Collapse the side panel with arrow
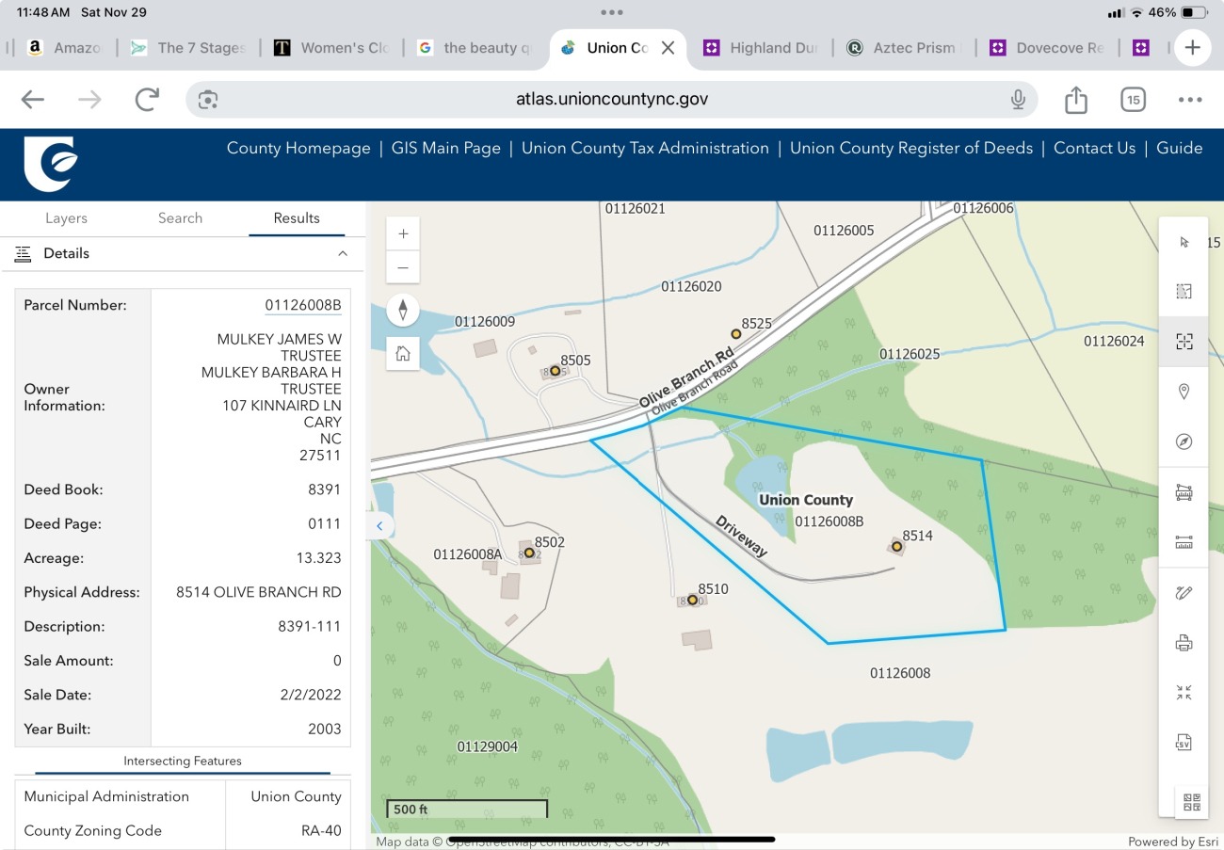The height and width of the screenshot is (850, 1224). point(379,526)
